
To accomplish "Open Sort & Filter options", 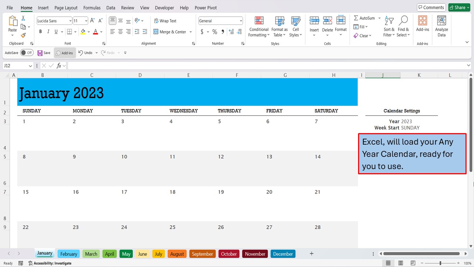I will pyautogui.click(x=389, y=25).
